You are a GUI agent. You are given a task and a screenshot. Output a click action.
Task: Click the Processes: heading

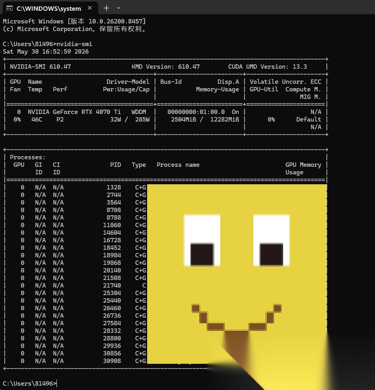(x=28, y=157)
